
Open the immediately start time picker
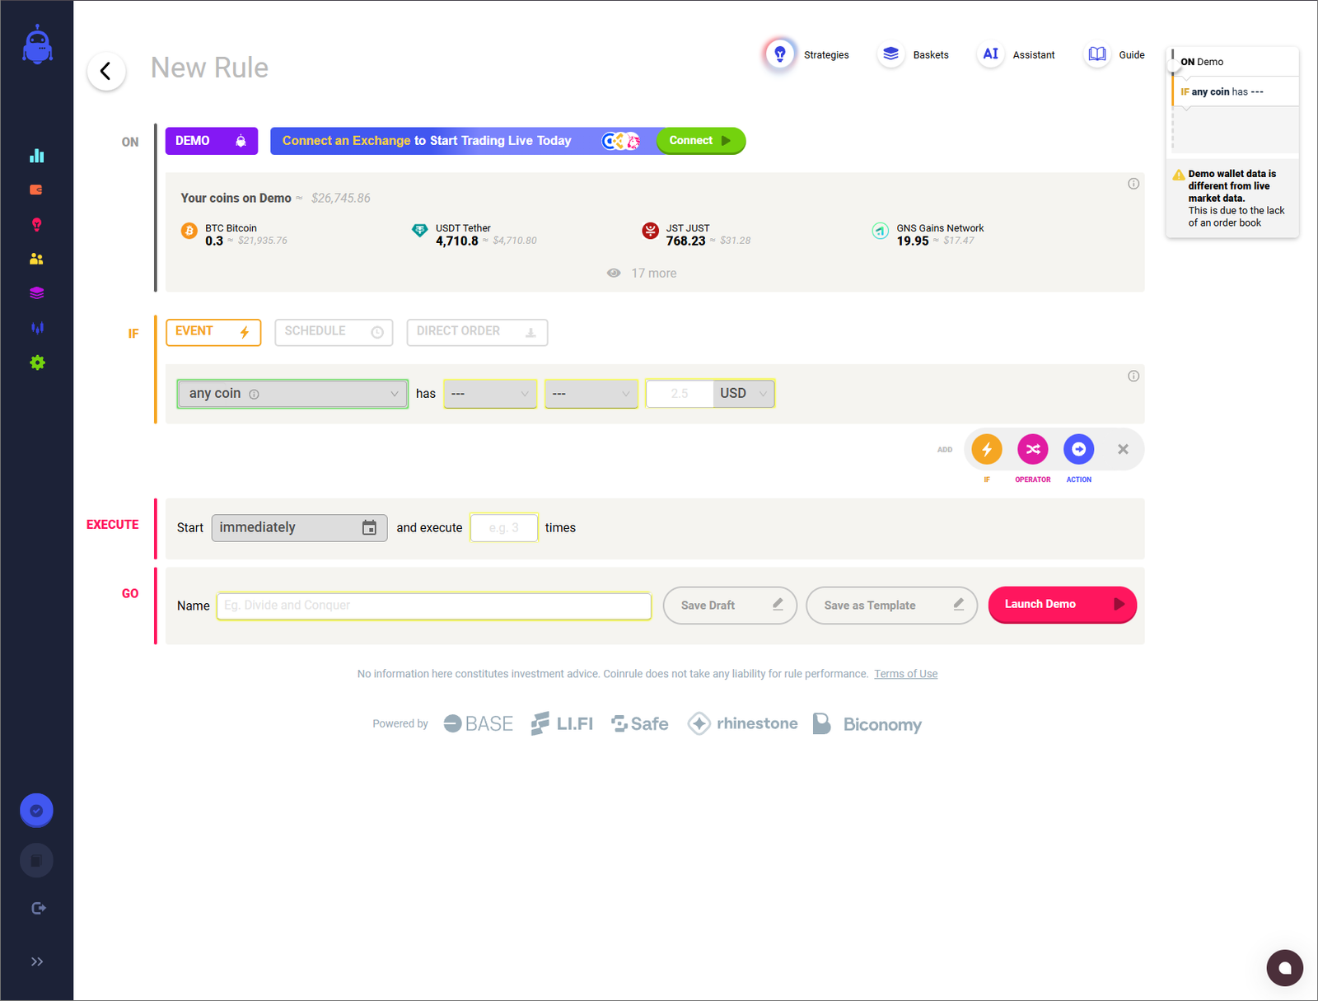coord(299,527)
